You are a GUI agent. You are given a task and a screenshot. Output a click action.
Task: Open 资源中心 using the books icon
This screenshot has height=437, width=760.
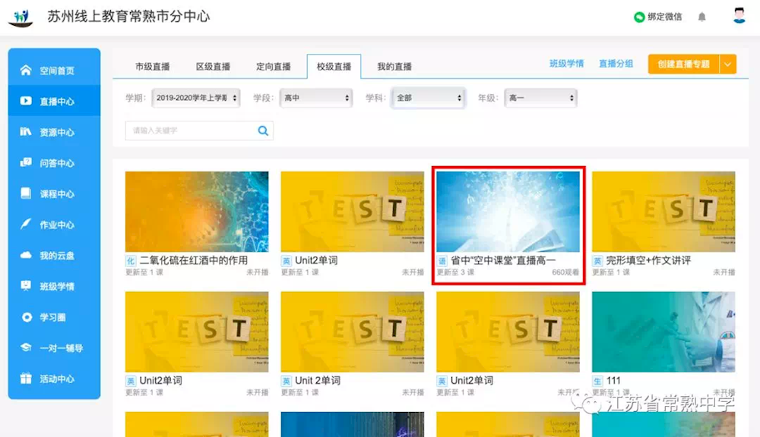point(26,132)
